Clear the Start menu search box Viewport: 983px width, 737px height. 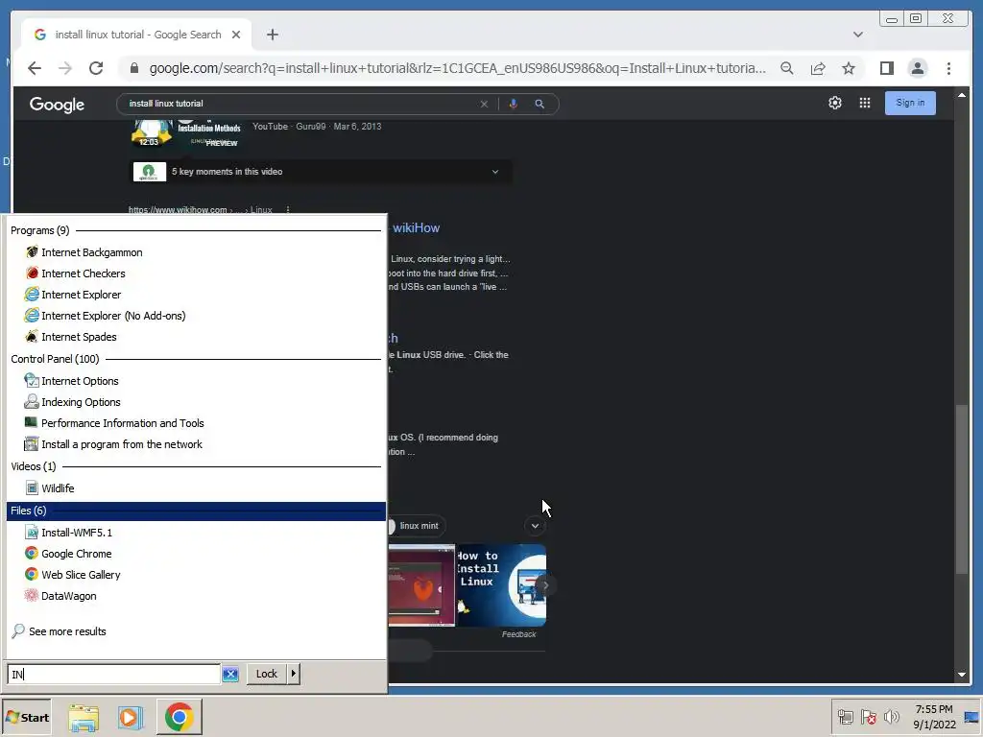pos(230,675)
